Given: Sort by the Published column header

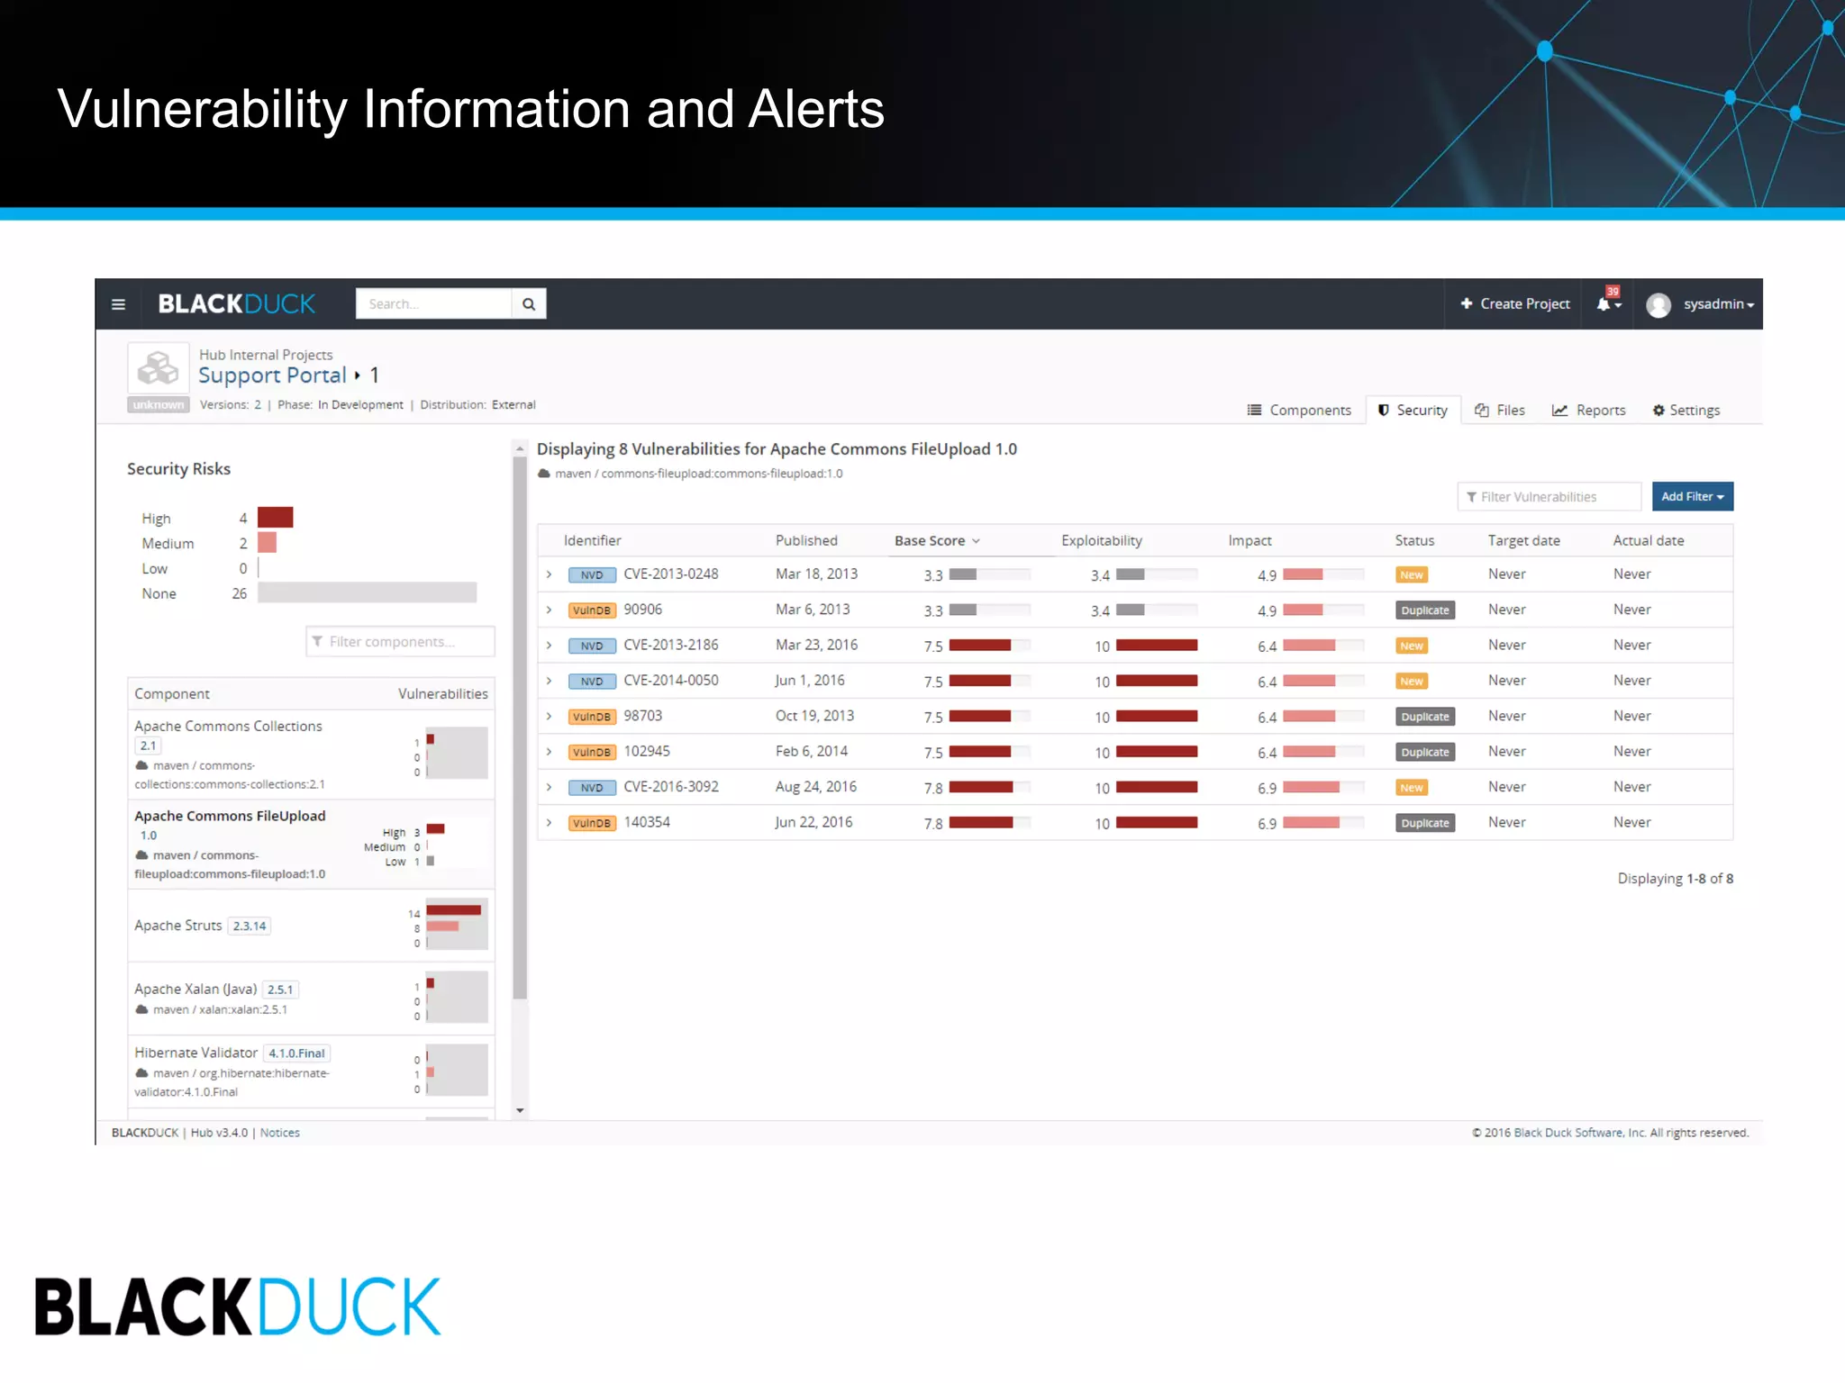Looking at the screenshot, I should pyautogui.click(x=806, y=540).
